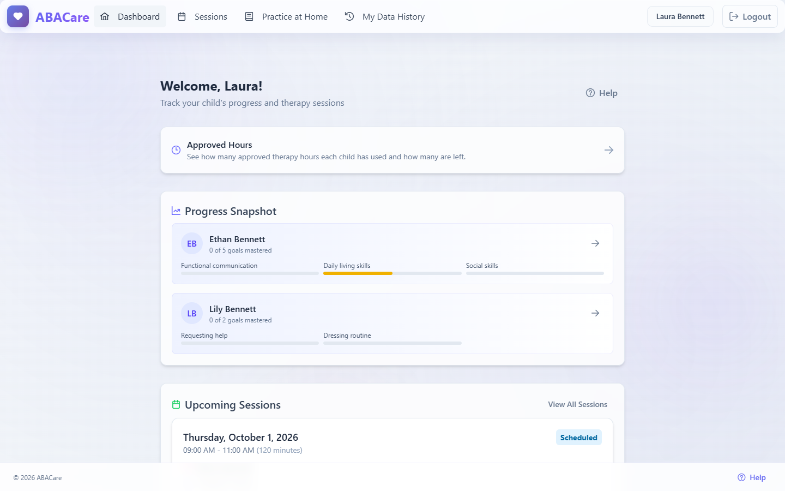Click the Sessions calendar icon in navbar

click(182, 16)
